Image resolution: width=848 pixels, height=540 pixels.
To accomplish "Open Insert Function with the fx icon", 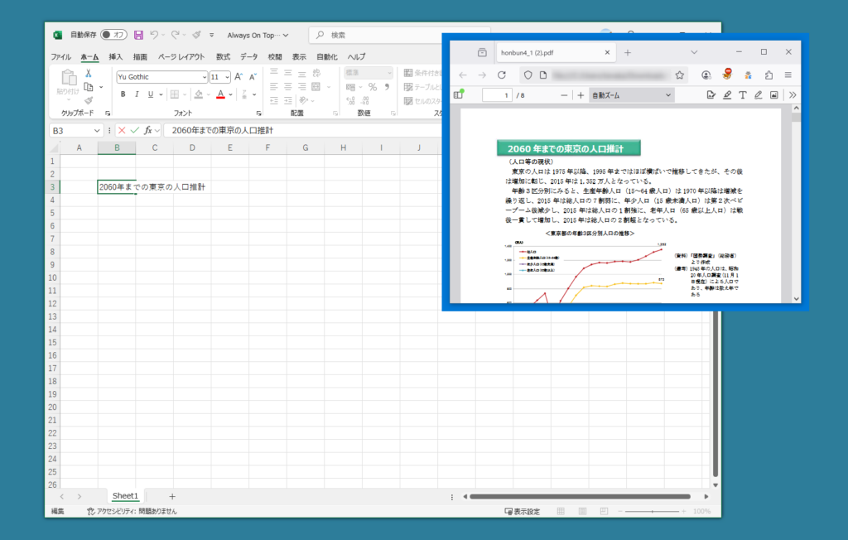I will (148, 130).
